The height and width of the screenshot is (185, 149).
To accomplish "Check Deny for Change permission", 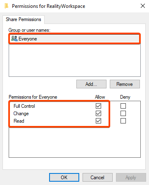I will tap(123, 114).
